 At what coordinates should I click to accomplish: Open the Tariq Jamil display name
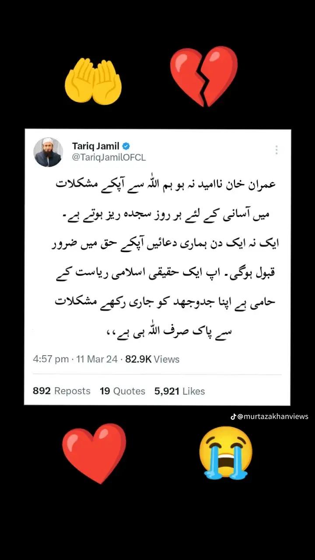pos(96,147)
